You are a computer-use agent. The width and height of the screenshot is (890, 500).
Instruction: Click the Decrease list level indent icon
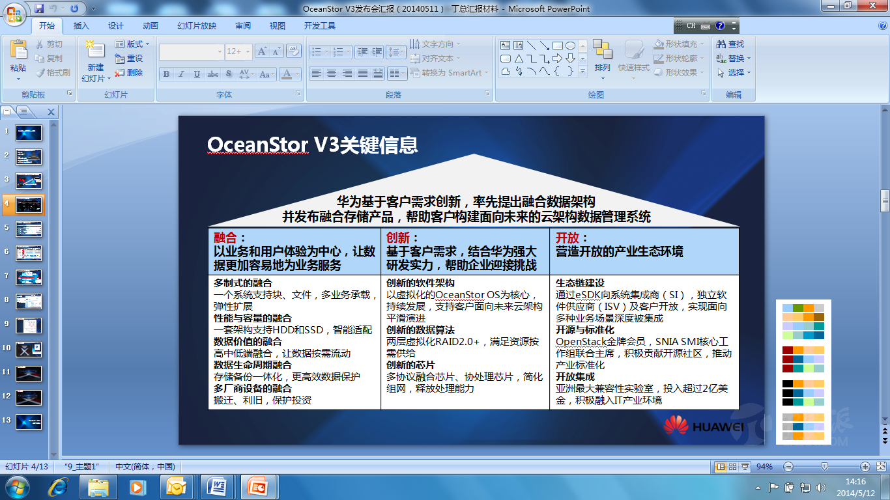(361, 52)
